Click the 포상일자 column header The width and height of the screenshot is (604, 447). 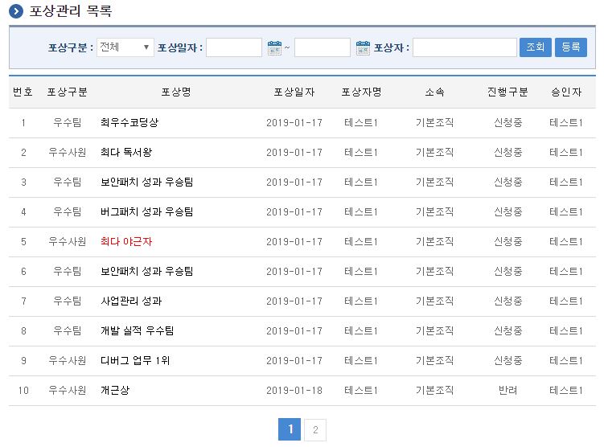click(x=294, y=92)
